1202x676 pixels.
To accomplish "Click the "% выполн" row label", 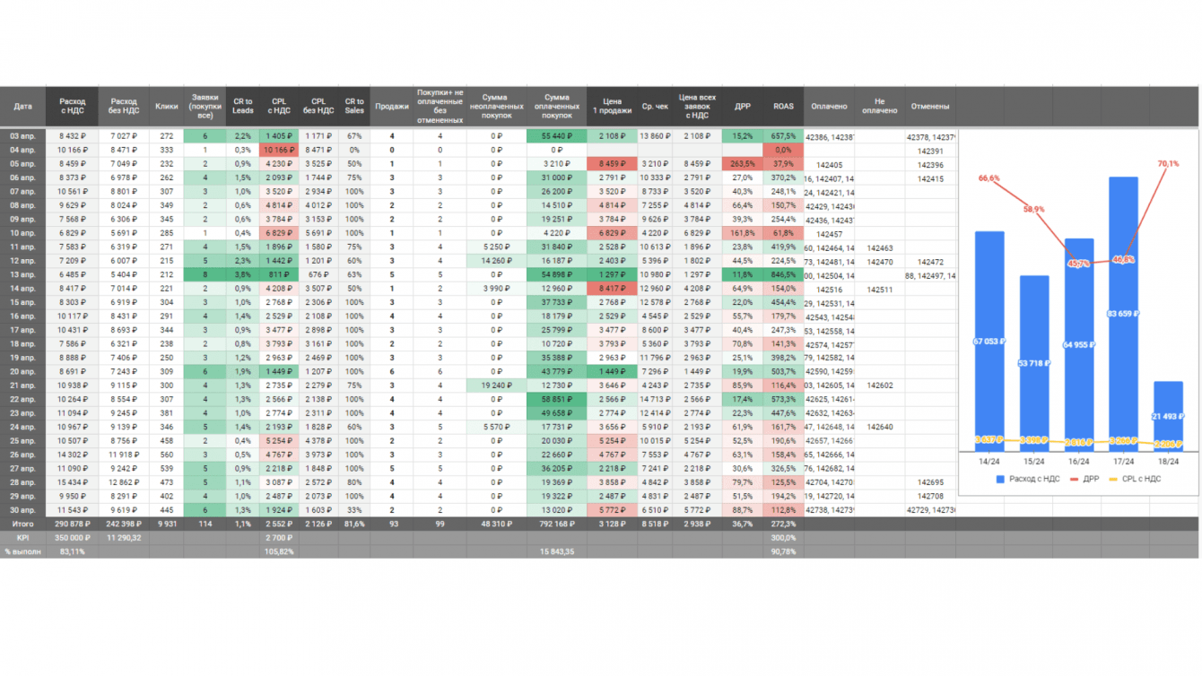I will pos(22,551).
